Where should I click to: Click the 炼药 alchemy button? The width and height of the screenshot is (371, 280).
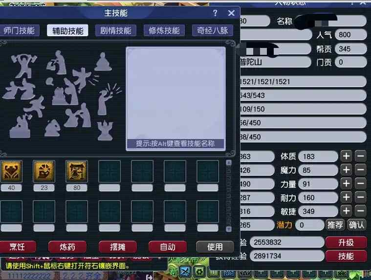(x=67, y=247)
